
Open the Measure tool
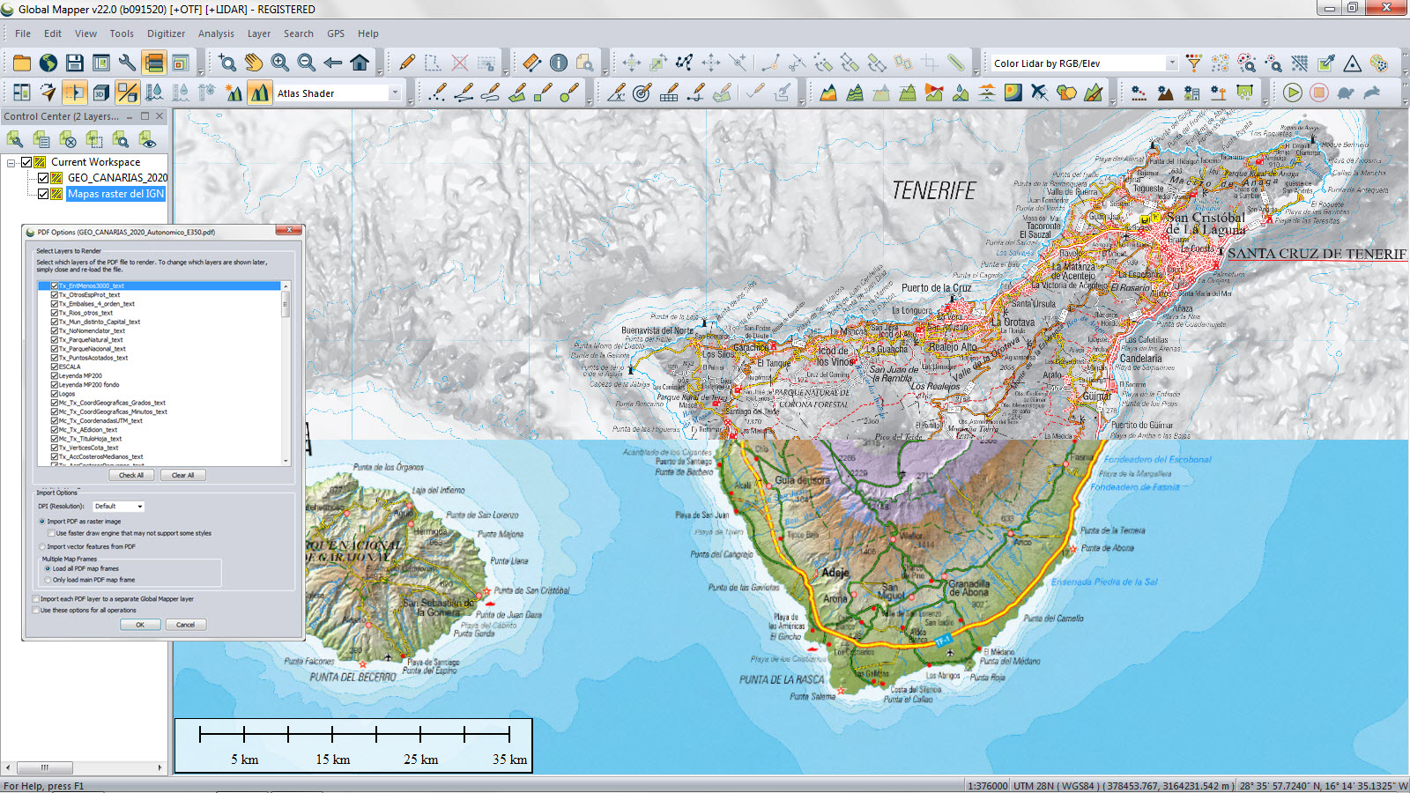[x=531, y=62]
